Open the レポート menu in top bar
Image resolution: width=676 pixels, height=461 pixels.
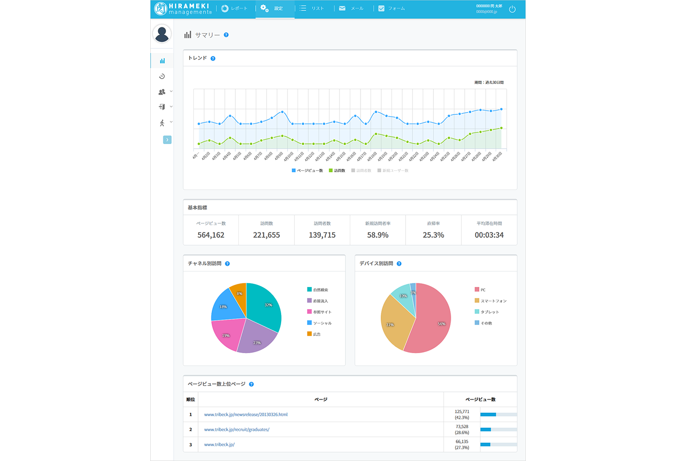[234, 8]
